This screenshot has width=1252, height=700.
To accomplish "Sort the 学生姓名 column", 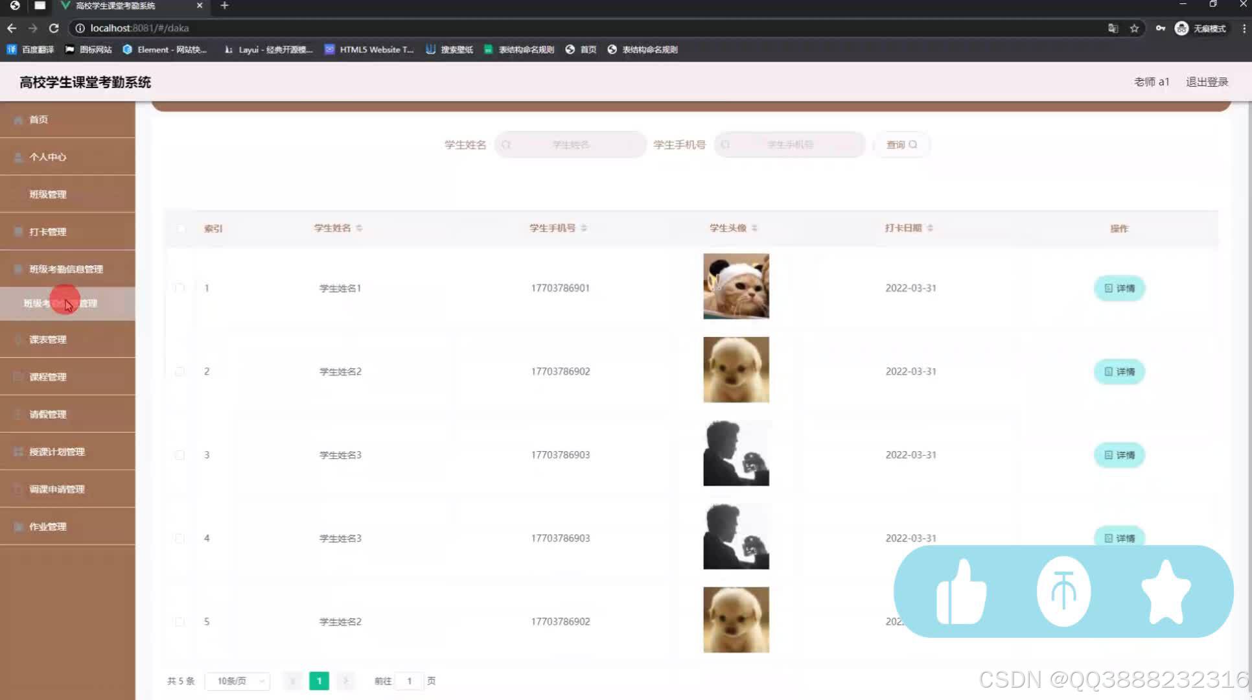I will click(359, 227).
